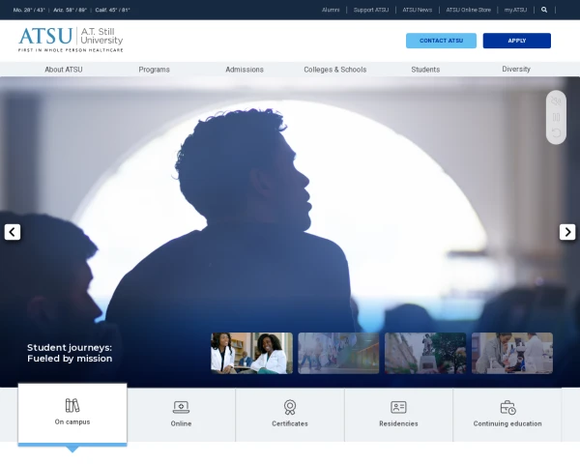580x464 pixels.
Task: Restart the hero video with replay icon
Action: 556,133
